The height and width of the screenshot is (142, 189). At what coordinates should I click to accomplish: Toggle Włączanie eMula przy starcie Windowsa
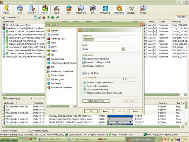coord(85,93)
